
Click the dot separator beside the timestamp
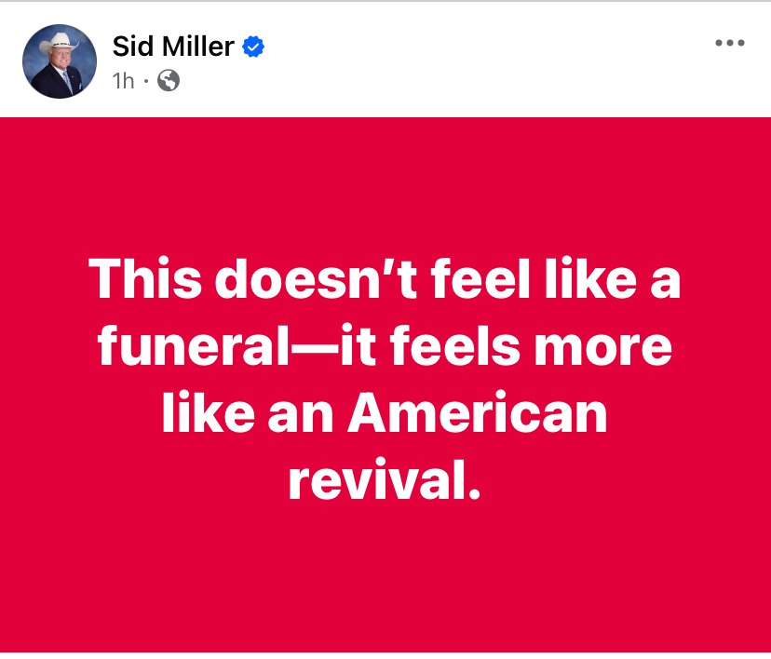click(147, 82)
